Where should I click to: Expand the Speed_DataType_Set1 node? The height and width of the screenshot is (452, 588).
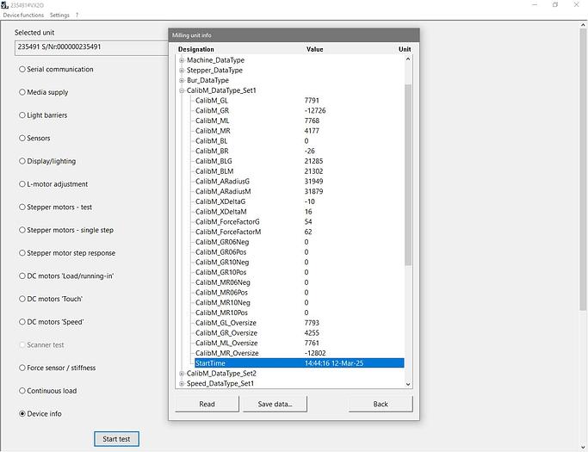[182, 383]
